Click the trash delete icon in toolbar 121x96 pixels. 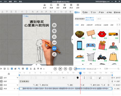pyautogui.click(x=70, y=12)
